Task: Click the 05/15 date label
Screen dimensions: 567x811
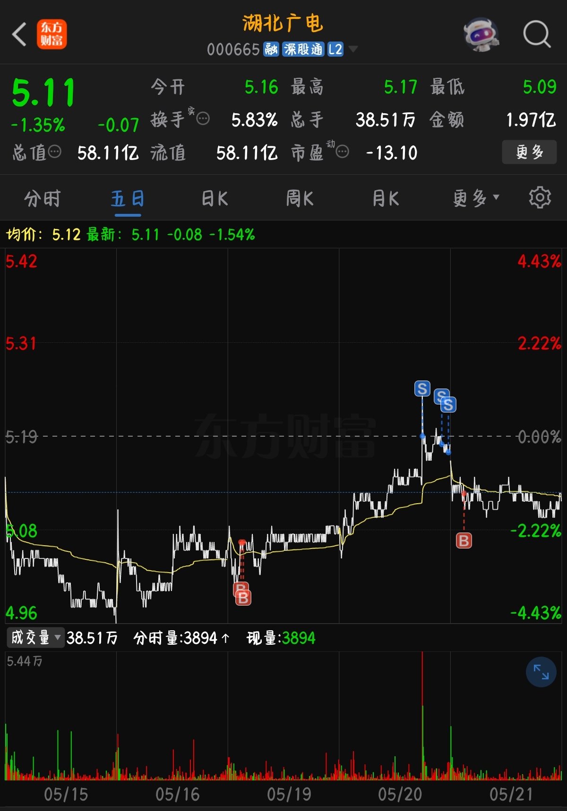Action: pos(66,794)
